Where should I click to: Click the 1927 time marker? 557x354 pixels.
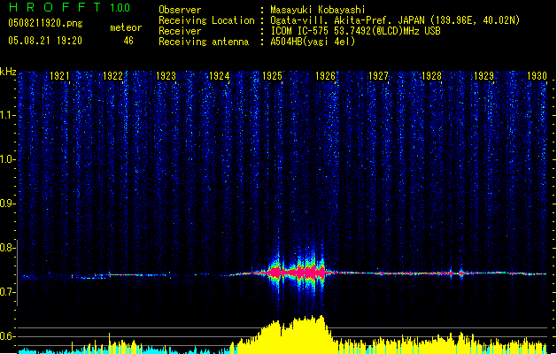pos(378,76)
